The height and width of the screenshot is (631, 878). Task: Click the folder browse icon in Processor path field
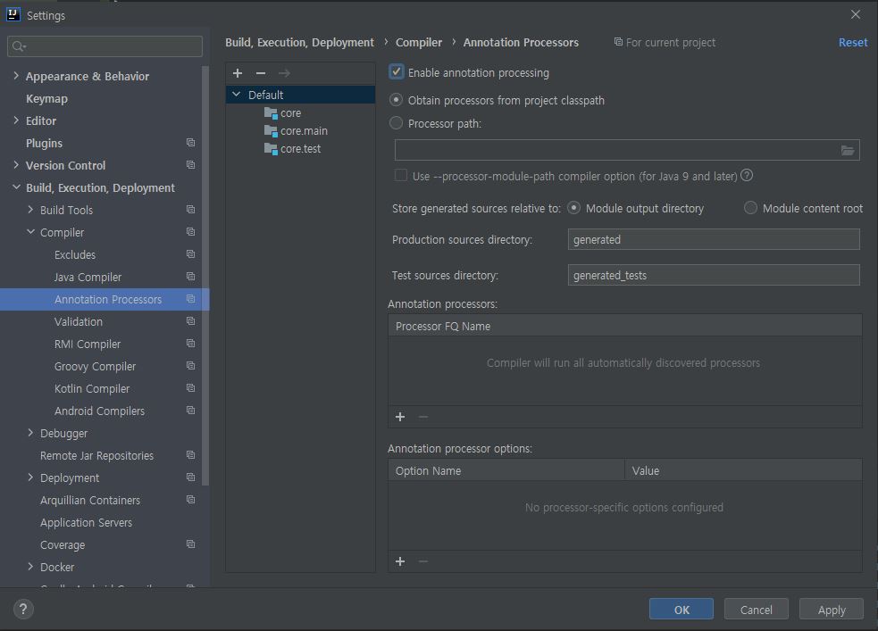point(848,150)
